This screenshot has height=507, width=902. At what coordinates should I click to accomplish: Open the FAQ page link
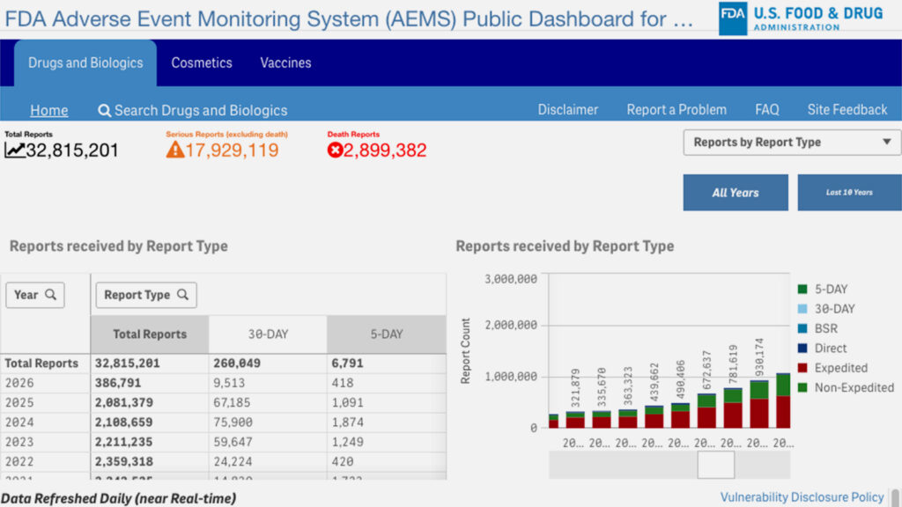pyautogui.click(x=766, y=110)
